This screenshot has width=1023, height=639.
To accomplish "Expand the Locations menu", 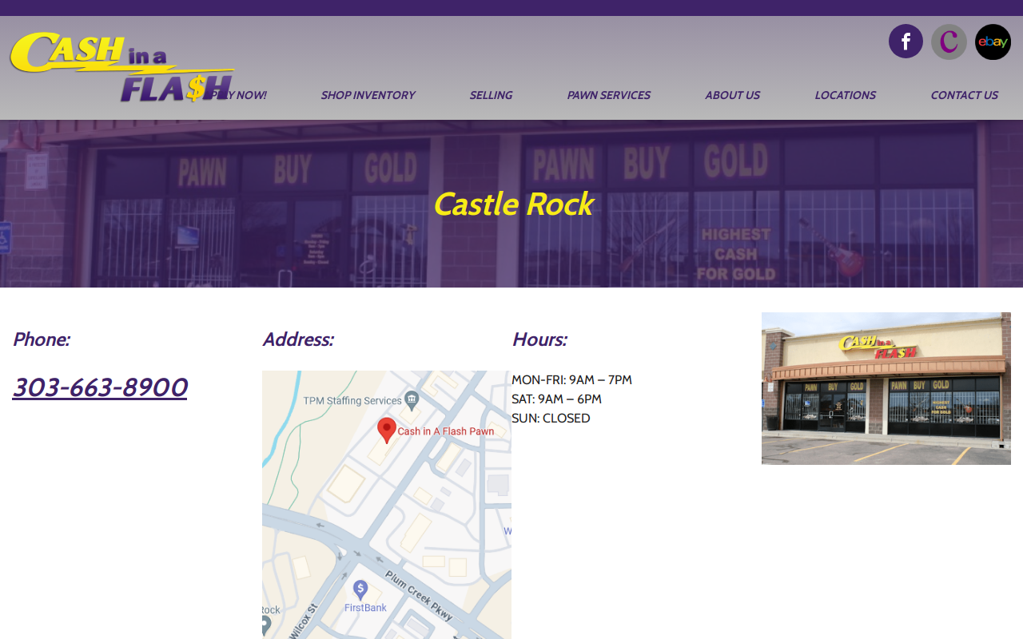I will click(845, 95).
